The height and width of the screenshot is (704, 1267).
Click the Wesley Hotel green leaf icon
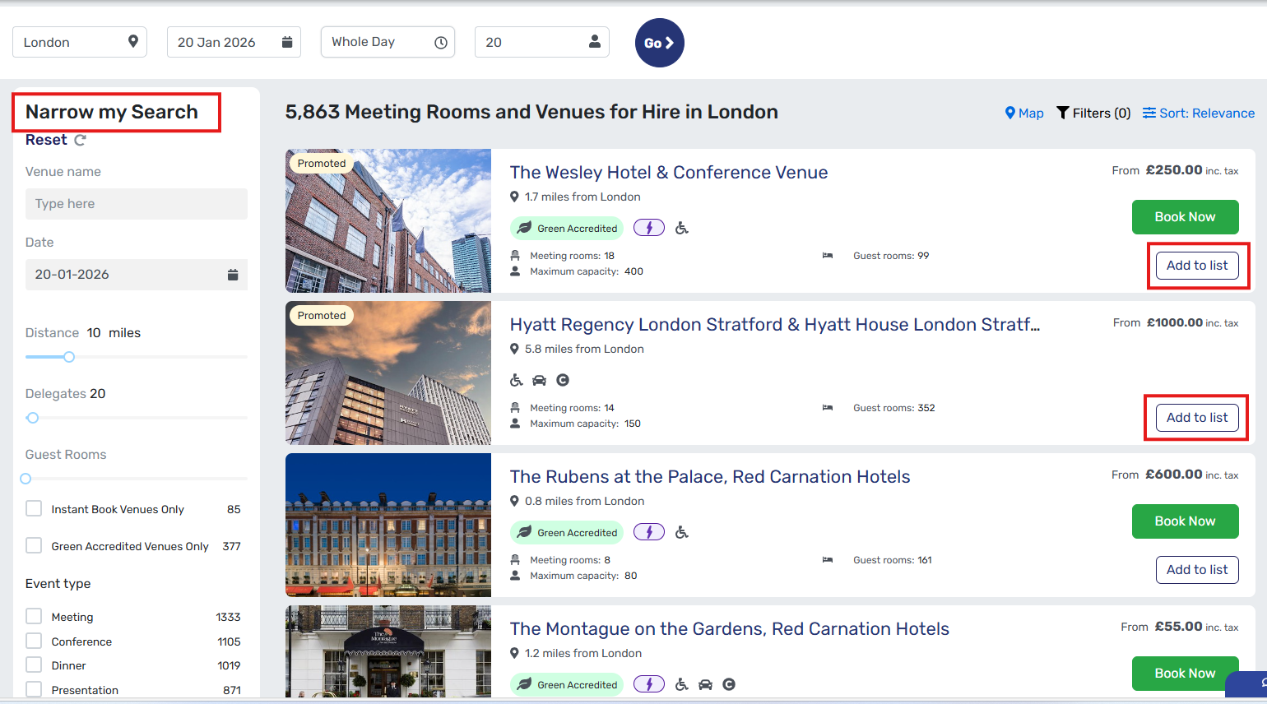click(x=524, y=228)
